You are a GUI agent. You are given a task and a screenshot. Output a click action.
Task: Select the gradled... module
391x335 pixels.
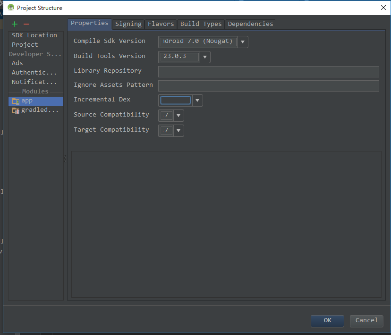pyautogui.click(x=36, y=110)
